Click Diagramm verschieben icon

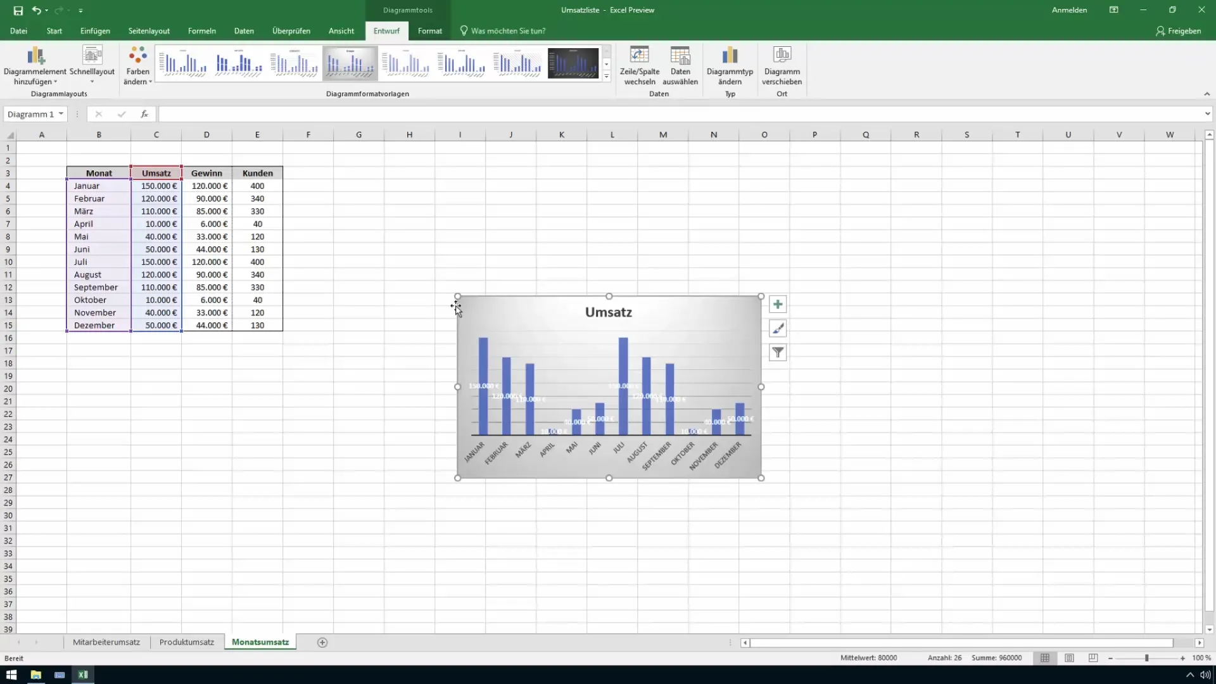tap(782, 66)
